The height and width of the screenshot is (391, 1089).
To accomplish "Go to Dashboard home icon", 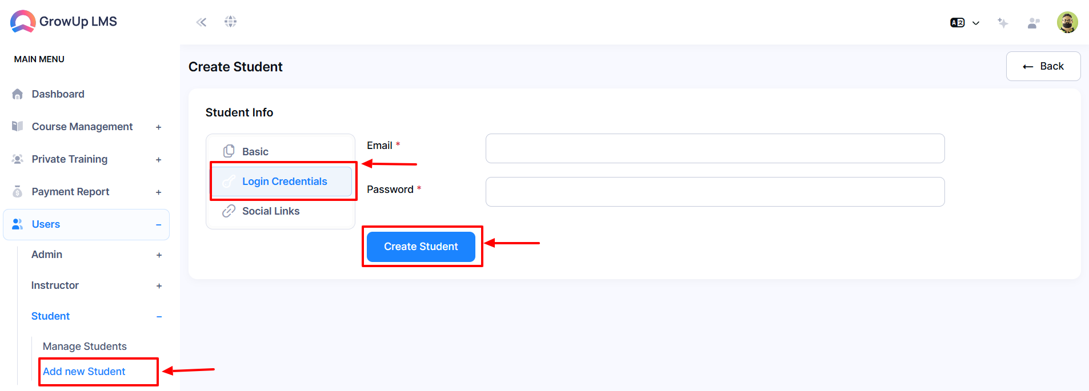I will pos(18,94).
